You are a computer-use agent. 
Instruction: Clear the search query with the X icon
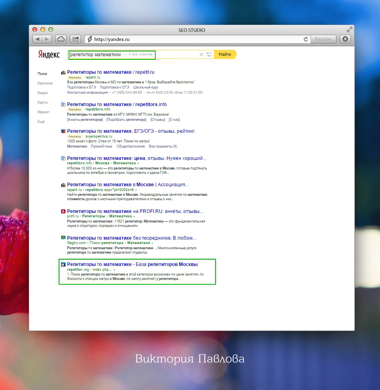click(201, 55)
